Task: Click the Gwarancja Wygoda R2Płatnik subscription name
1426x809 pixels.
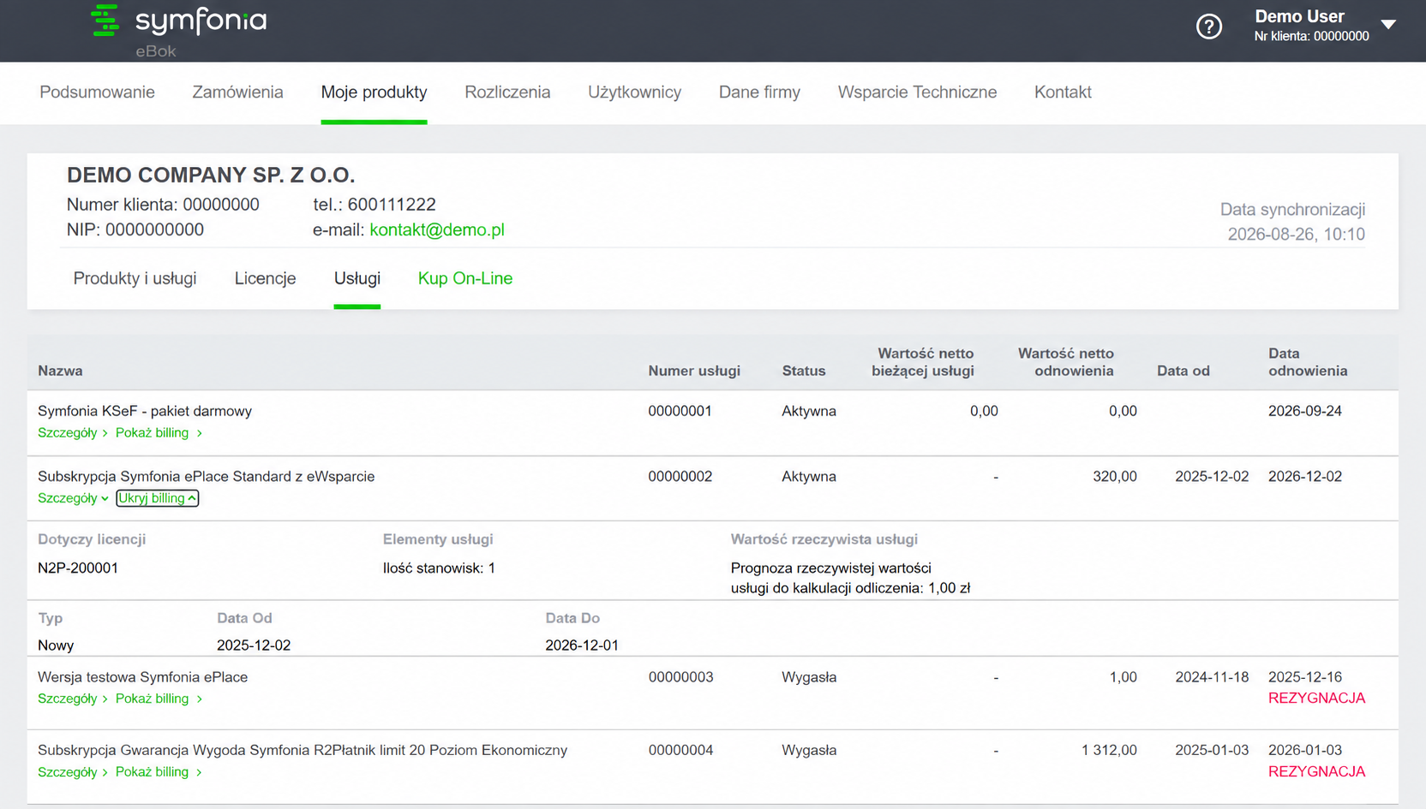Action: 303,751
